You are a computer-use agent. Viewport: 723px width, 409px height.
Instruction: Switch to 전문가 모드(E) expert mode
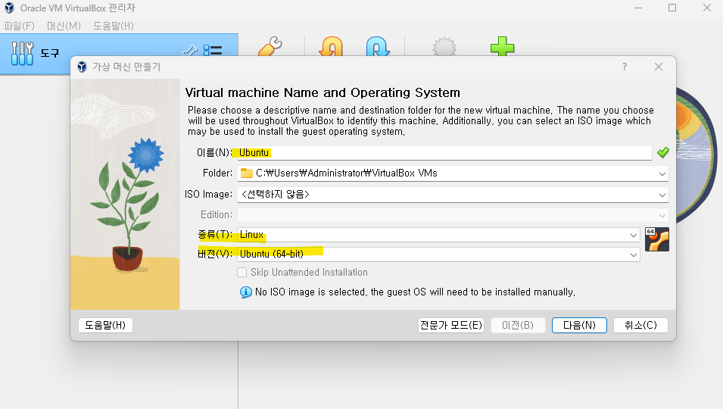[451, 325]
